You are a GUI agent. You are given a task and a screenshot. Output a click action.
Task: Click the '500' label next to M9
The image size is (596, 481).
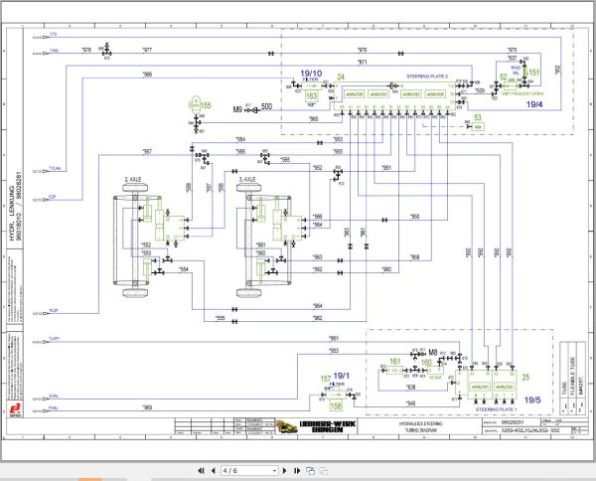[267, 106]
